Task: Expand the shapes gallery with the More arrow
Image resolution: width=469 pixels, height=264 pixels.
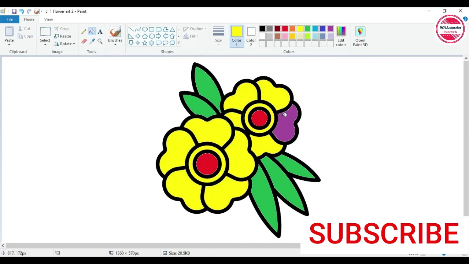Action: [178, 43]
